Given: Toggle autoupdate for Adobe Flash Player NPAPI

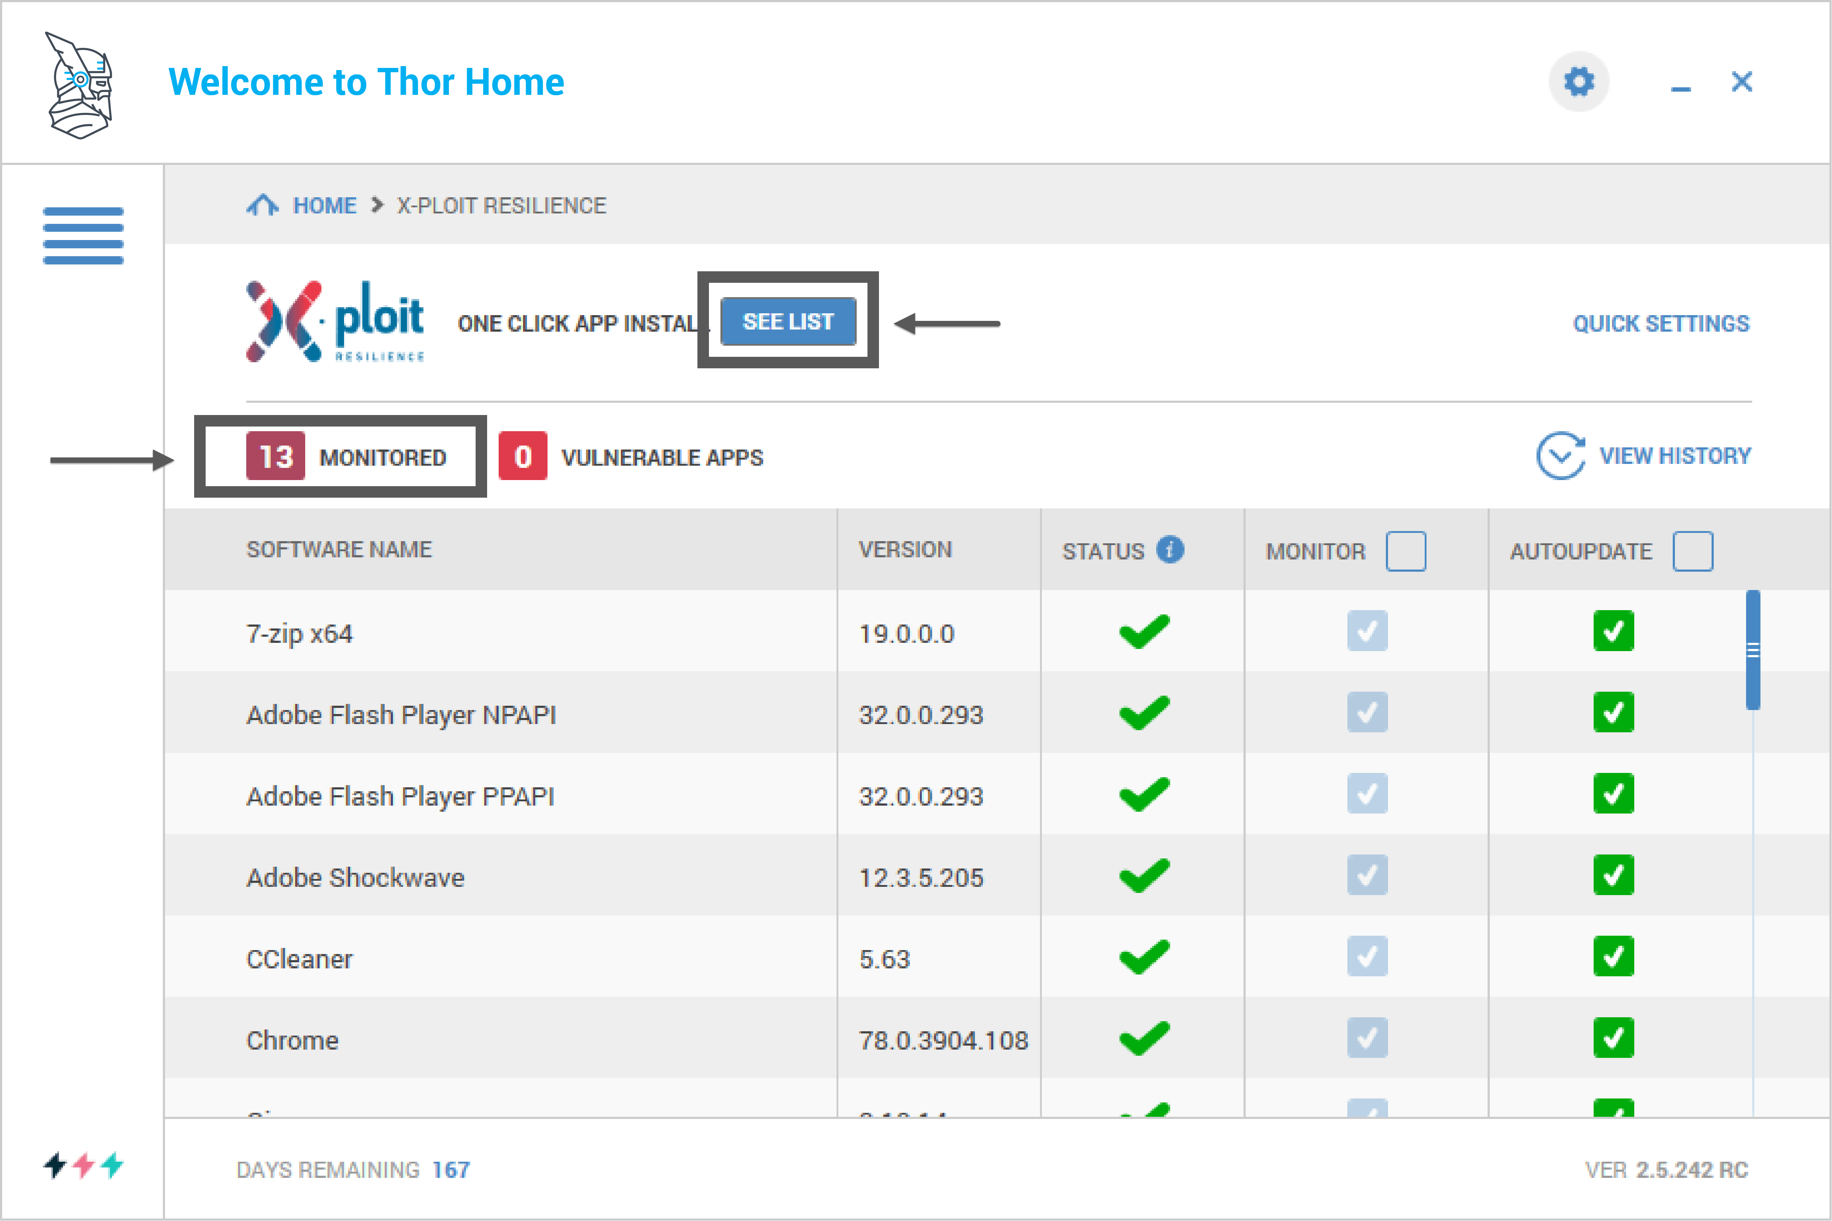Looking at the screenshot, I should [1613, 712].
